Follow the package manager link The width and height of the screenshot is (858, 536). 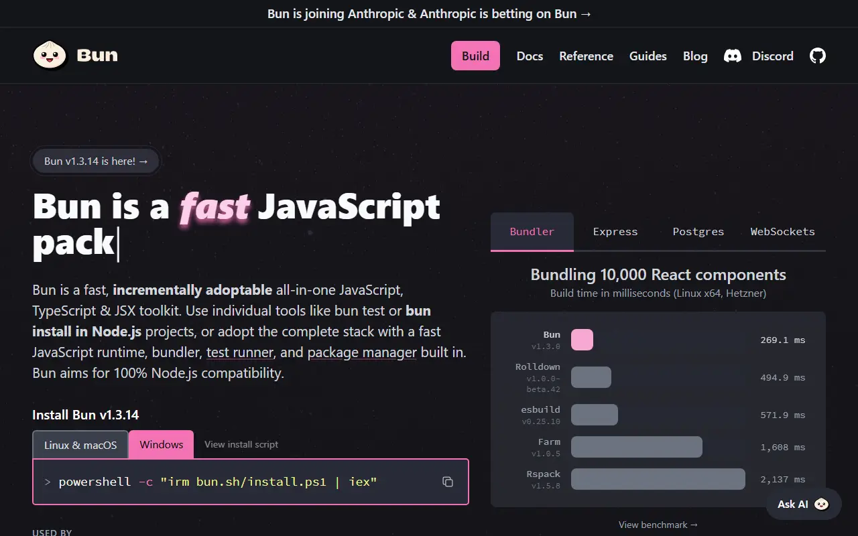(x=362, y=352)
